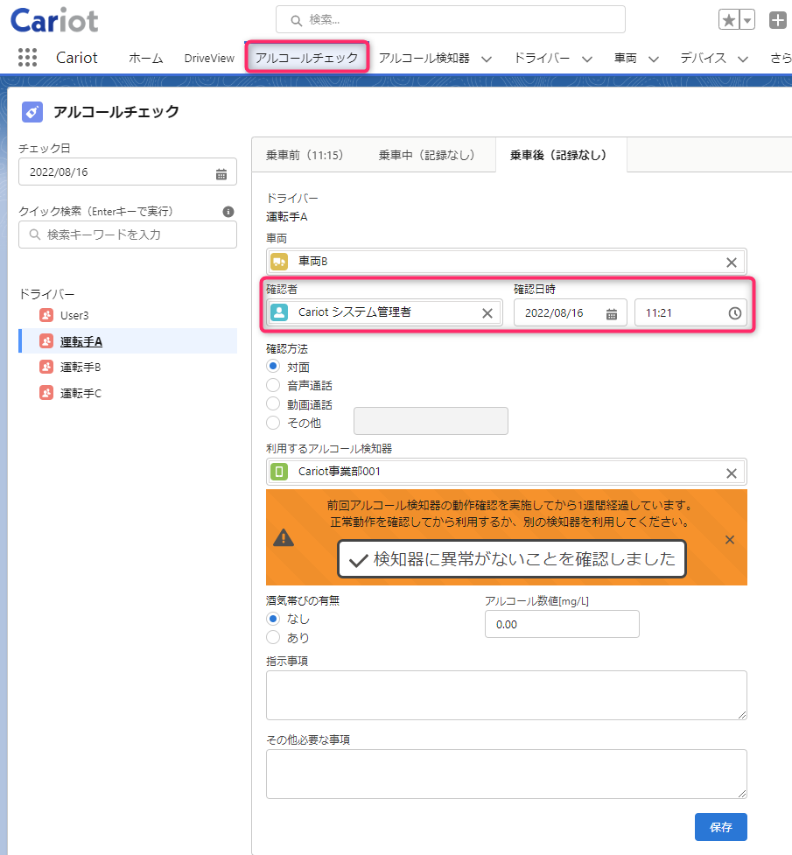Viewport: 792px width, 855px height.
Task: Click the 確認者 user avatar icon
Action: point(279,312)
